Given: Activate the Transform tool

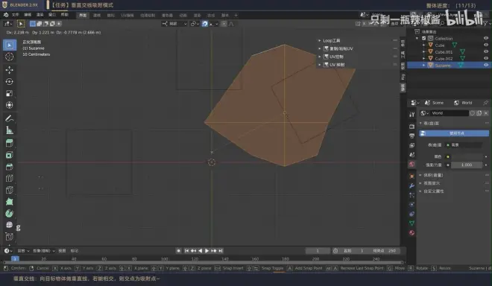Looking at the screenshot, I should click(x=10, y=105).
